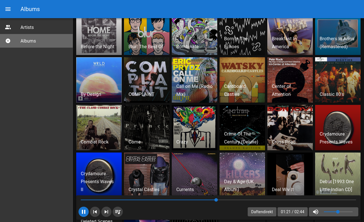Open the COMPLAINT album
The image size is (364, 222).
tap(147, 80)
